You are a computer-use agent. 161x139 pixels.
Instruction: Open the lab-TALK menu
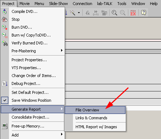(x=105, y=4)
